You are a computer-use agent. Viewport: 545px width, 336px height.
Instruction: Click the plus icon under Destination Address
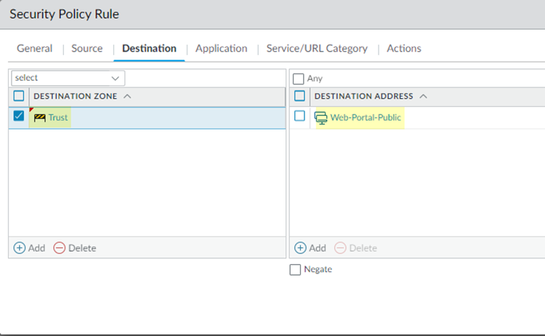[x=300, y=248]
